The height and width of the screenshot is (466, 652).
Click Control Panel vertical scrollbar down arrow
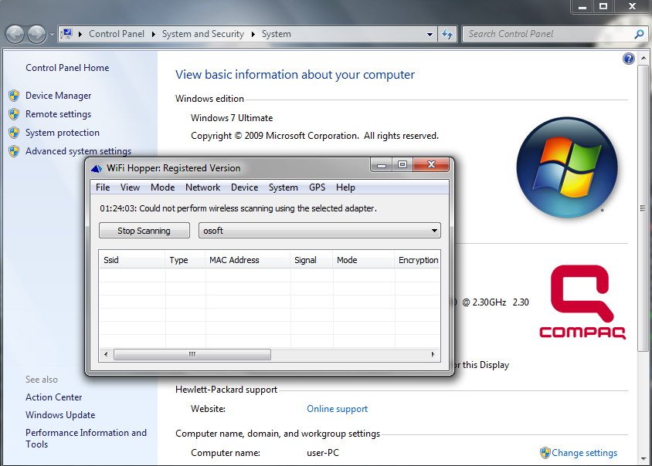644,459
